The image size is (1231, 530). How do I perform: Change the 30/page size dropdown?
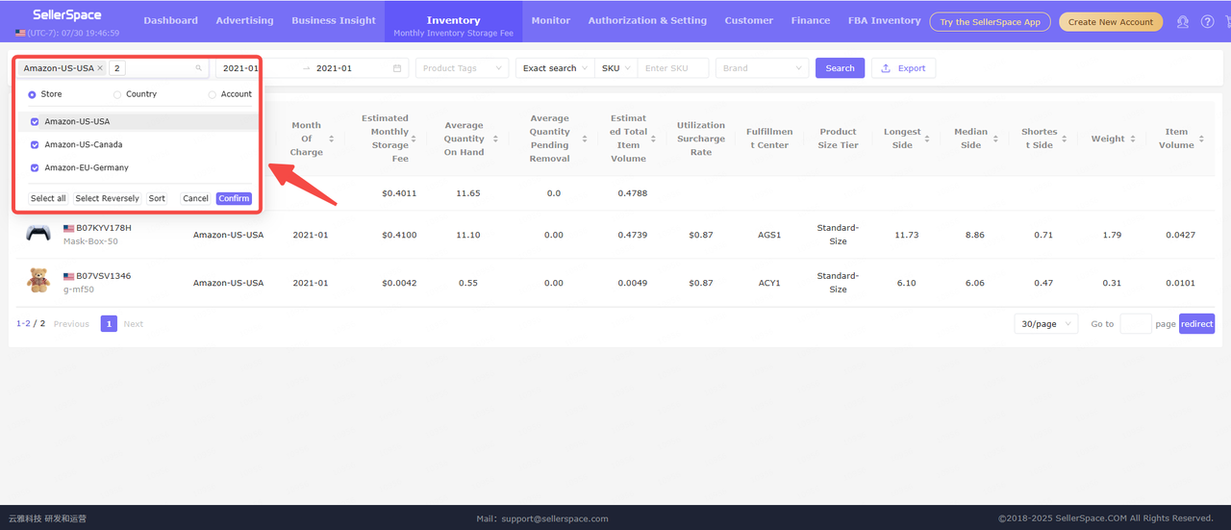click(1045, 324)
